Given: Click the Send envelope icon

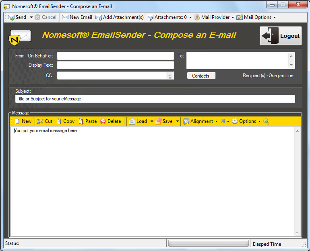Looking at the screenshot, I should [11, 17].
